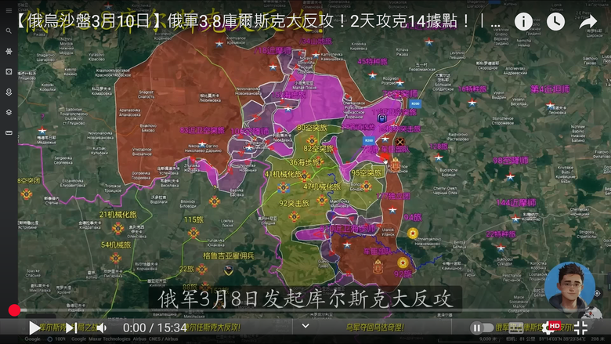Toggle the autoplay switch
This screenshot has height=344, width=611.
(x=482, y=328)
